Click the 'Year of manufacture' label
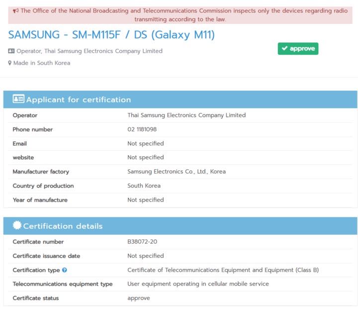Viewport: 358px width, 313px height. click(x=40, y=200)
